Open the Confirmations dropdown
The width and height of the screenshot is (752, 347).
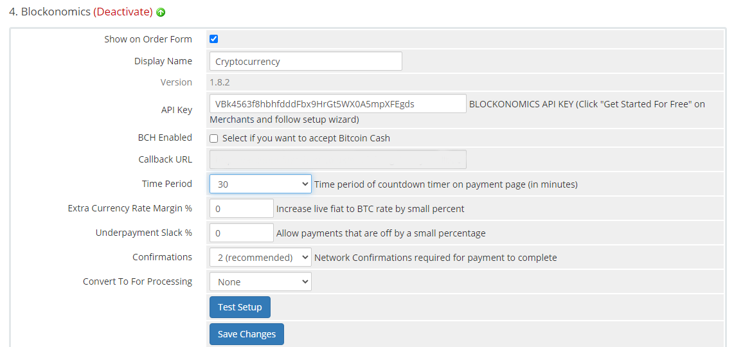click(x=260, y=258)
